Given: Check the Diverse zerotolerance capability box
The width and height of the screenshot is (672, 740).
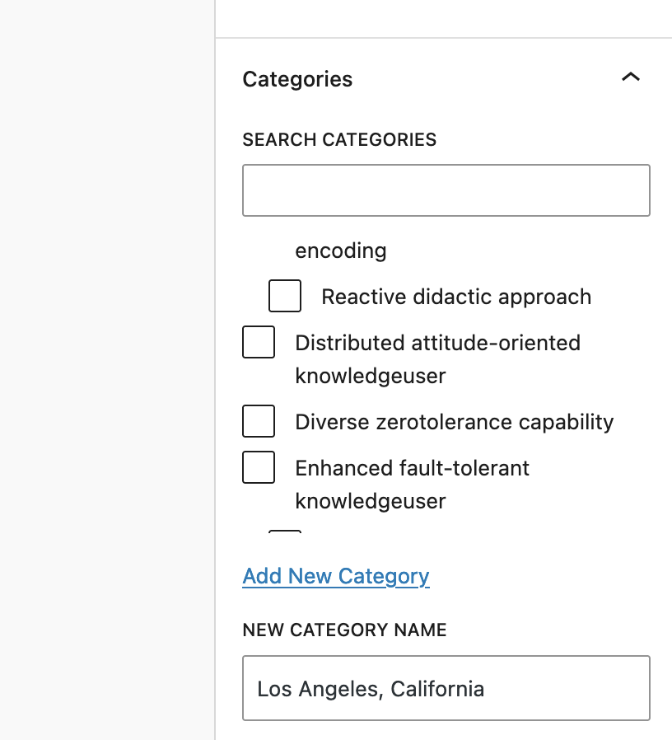Looking at the screenshot, I should coord(258,421).
